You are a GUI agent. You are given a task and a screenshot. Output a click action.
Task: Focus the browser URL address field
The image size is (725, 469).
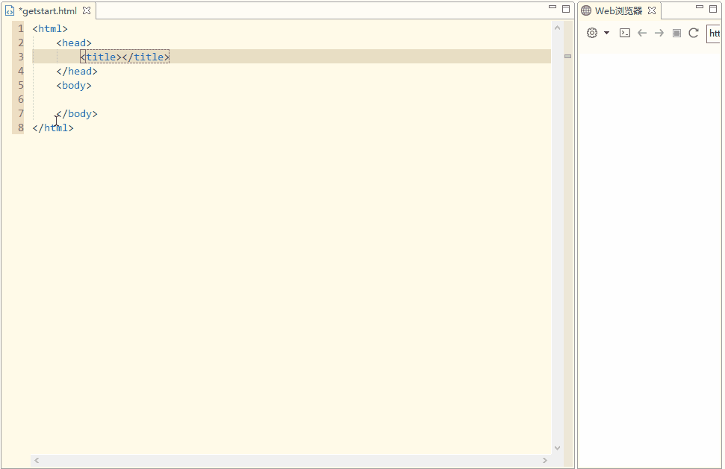coord(714,34)
